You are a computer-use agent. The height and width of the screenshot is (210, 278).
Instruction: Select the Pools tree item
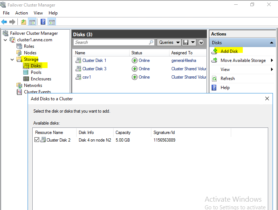(36, 72)
